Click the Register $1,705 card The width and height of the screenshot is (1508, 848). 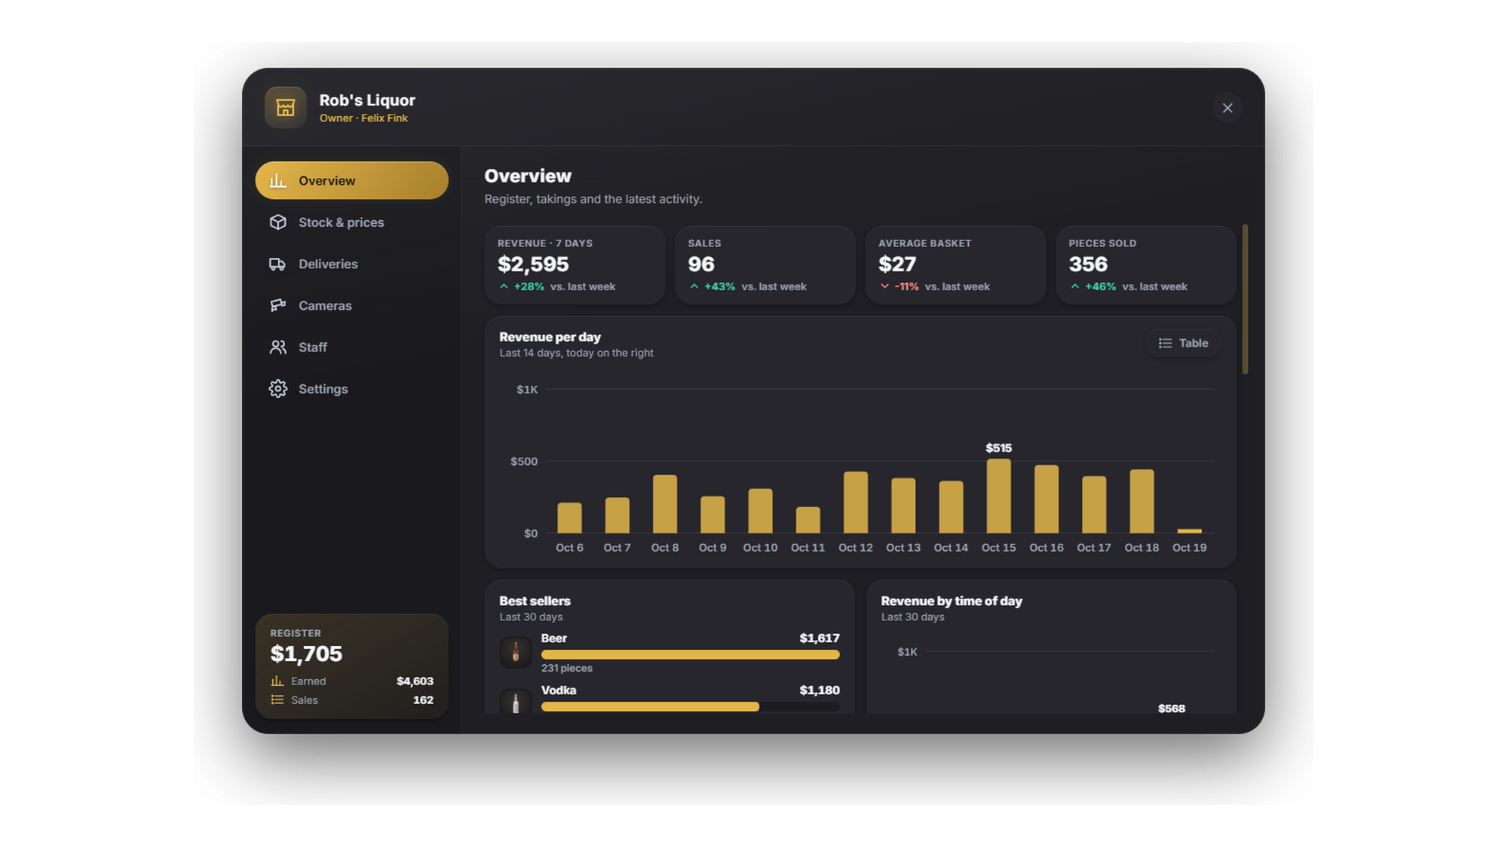point(351,666)
